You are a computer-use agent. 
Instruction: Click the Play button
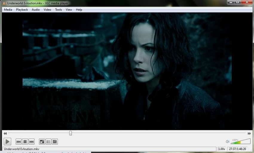pyautogui.click(x=7, y=141)
